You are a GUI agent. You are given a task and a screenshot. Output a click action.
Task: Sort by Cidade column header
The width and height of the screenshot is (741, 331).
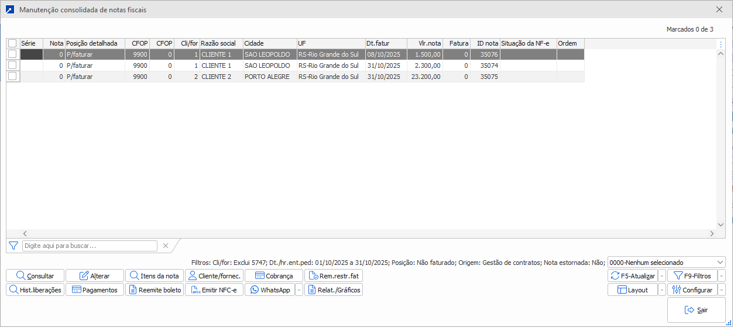tap(270, 43)
